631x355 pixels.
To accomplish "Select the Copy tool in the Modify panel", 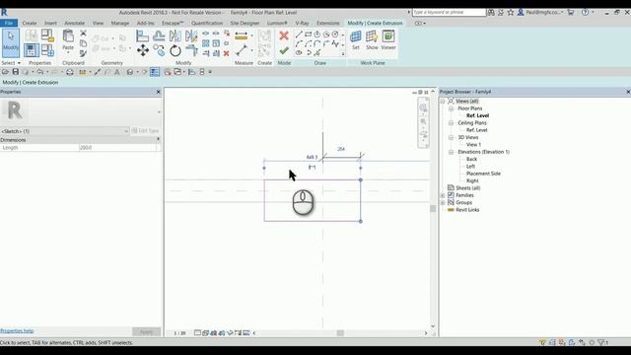I will pyautogui.click(x=159, y=50).
